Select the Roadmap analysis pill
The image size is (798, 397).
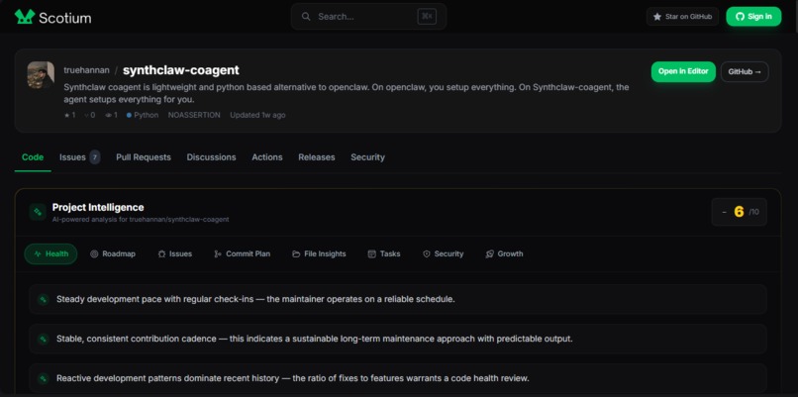pyautogui.click(x=113, y=254)
